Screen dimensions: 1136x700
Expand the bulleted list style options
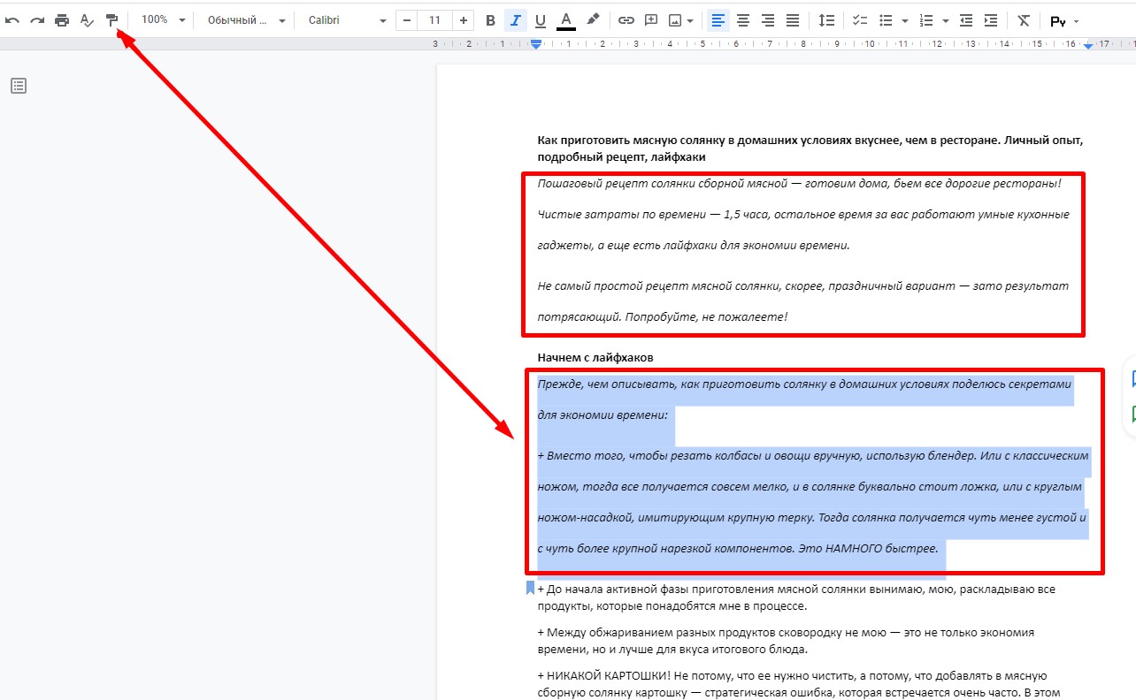[x=904, y=20]
